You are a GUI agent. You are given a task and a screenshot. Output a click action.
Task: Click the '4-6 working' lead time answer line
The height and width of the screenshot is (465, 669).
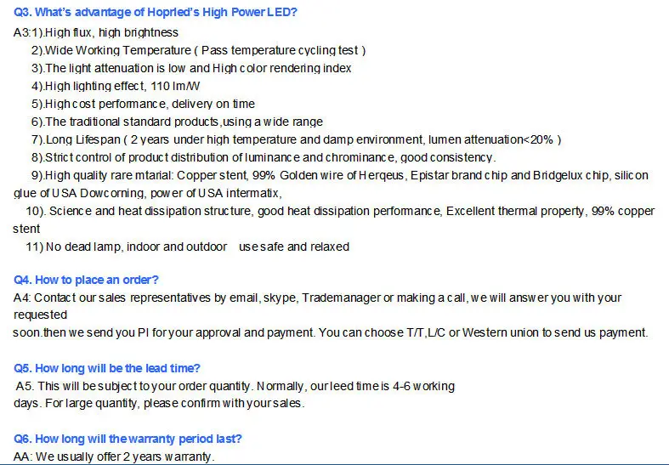click(x=235, y=386)
